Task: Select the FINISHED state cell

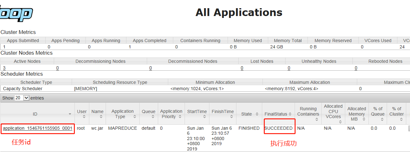Action: point(249,128)
